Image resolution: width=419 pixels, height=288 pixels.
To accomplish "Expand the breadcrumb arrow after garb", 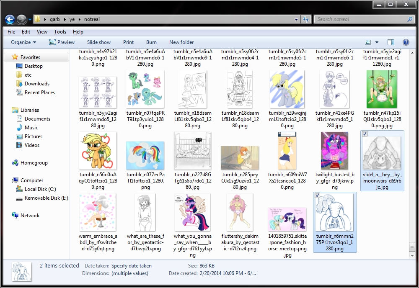I will point(65,20).
